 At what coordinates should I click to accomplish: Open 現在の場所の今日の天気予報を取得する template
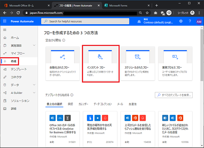(x=100, y=129)
